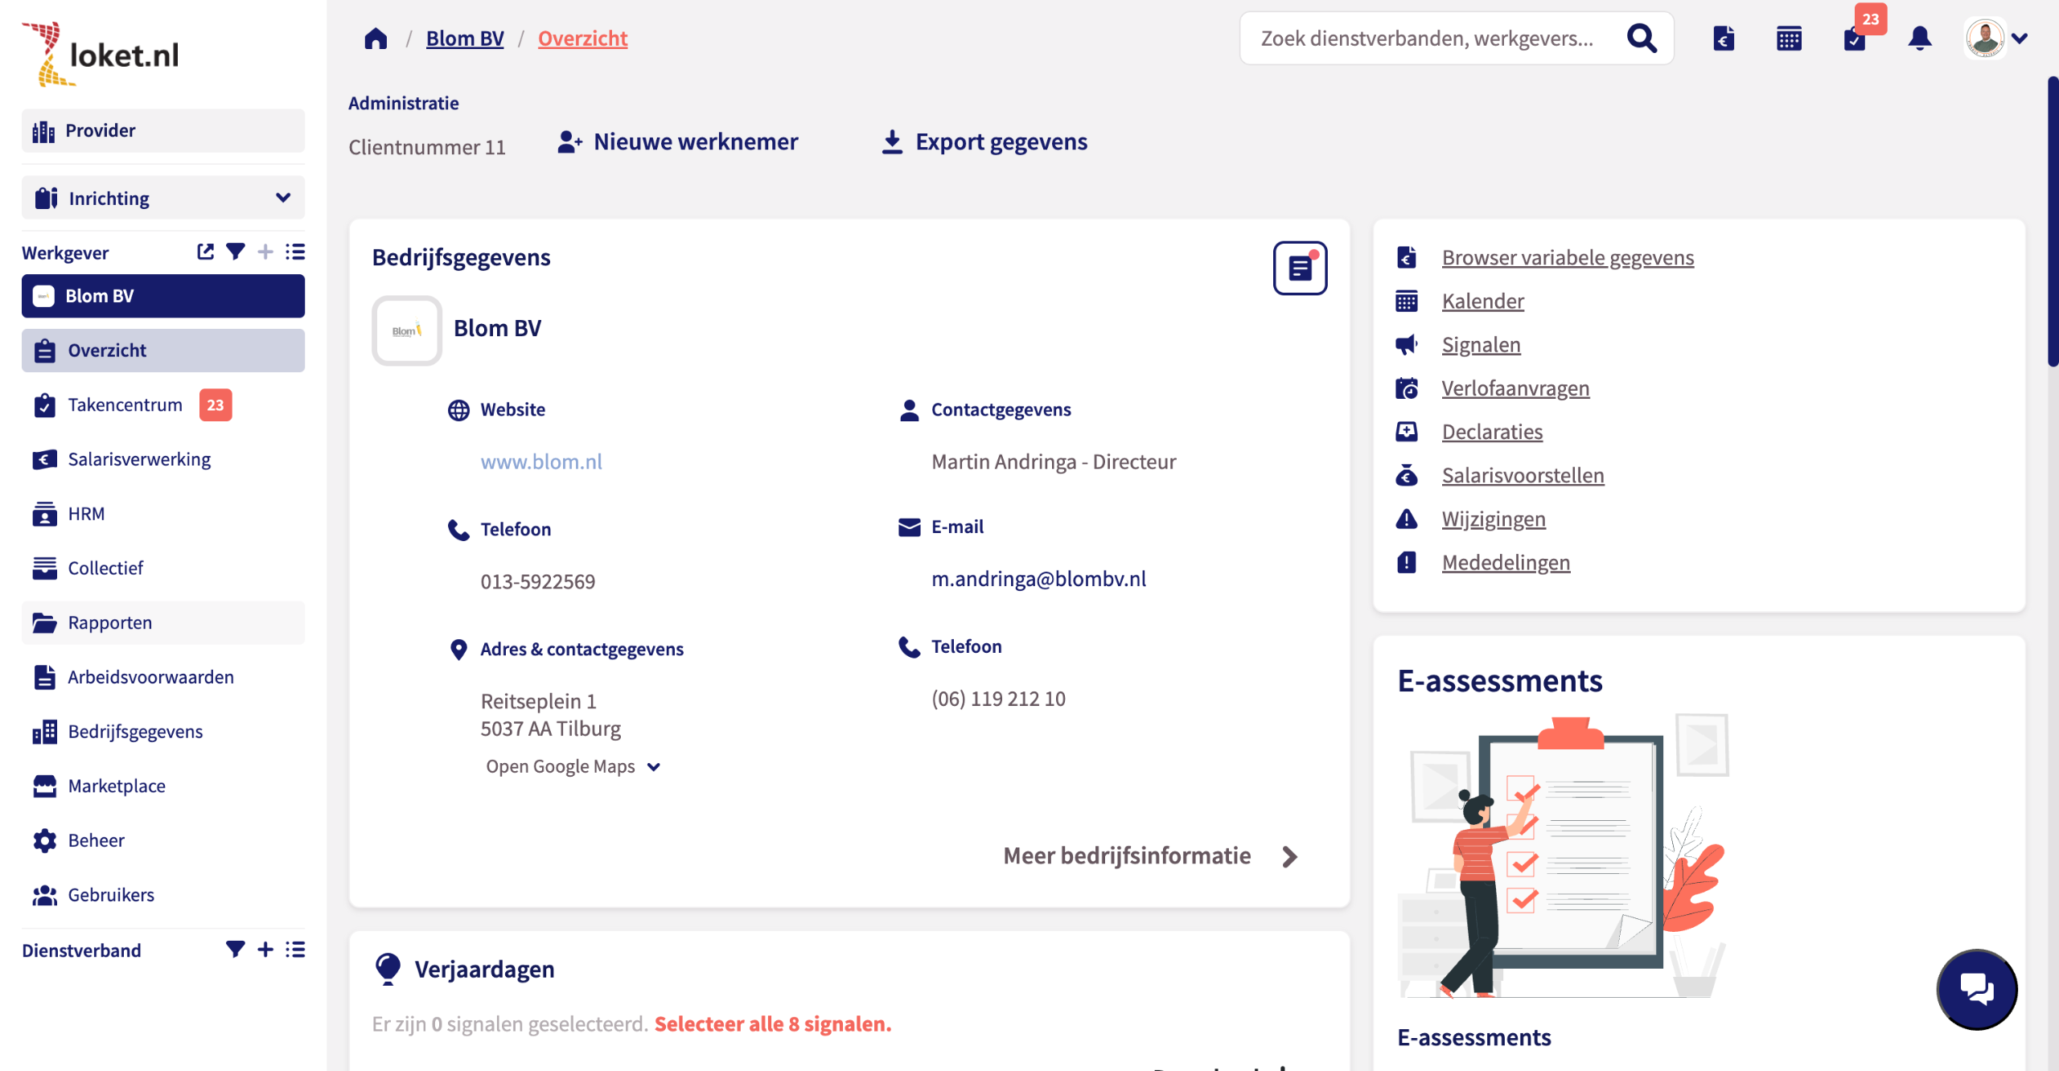Select the Rapporten menu item
This screenshot has height=1071, width=2059.
click(110, 622)
